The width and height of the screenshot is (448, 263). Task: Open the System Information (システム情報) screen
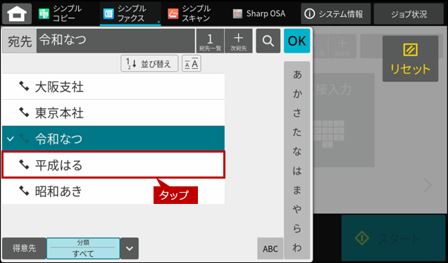click(335, 13)
